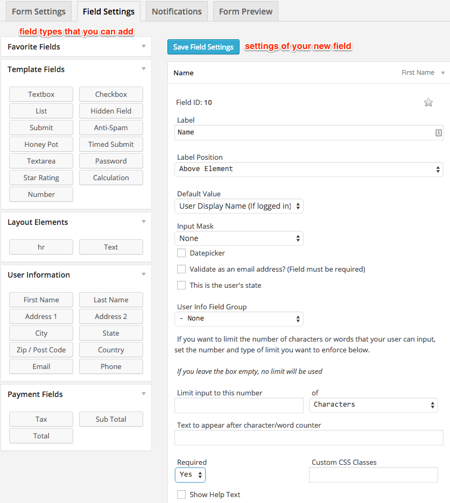Open the Characters limit type selector
The width and height of the screenshot is (450, 503).
coord(373,405)
